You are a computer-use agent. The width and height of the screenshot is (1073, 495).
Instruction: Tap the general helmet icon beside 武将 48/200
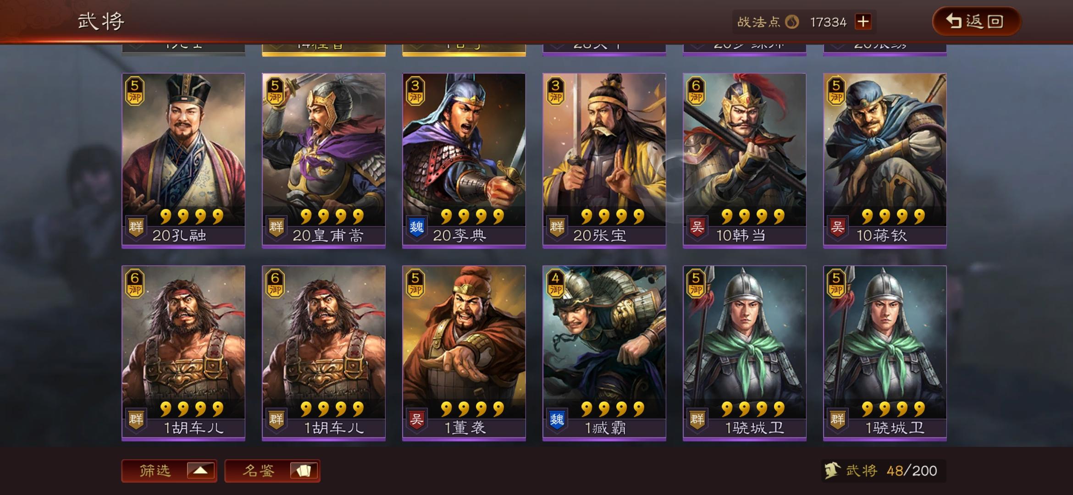pos(832,470)
